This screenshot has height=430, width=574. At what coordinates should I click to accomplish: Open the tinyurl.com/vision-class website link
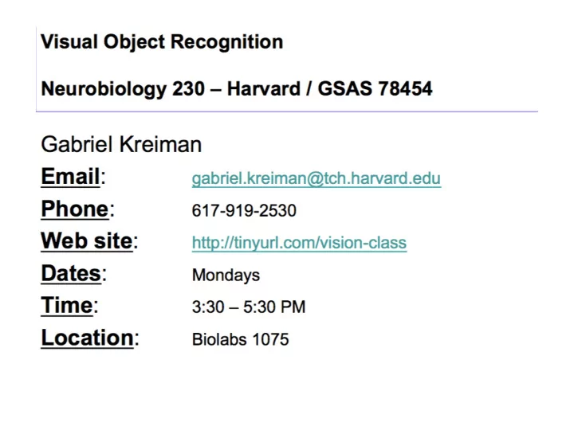click(299, 243)
